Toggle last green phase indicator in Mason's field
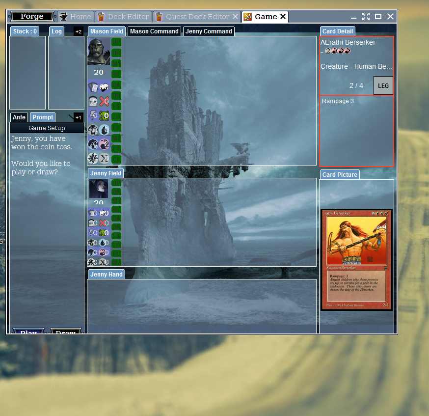 116,159
